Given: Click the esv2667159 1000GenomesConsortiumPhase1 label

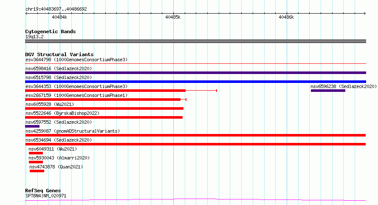Looking at the screenshot, I should pyautogui.click(x=76, y=95).
